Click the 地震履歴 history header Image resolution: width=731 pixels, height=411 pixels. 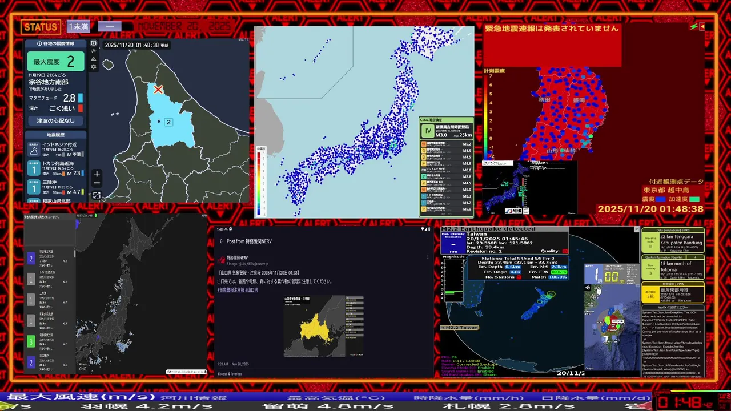pyautogui.click(x=55, y=135)
